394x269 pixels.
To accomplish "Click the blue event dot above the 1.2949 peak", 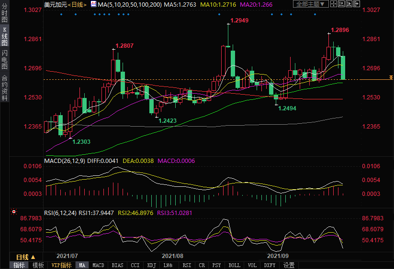I will [219, 14].
